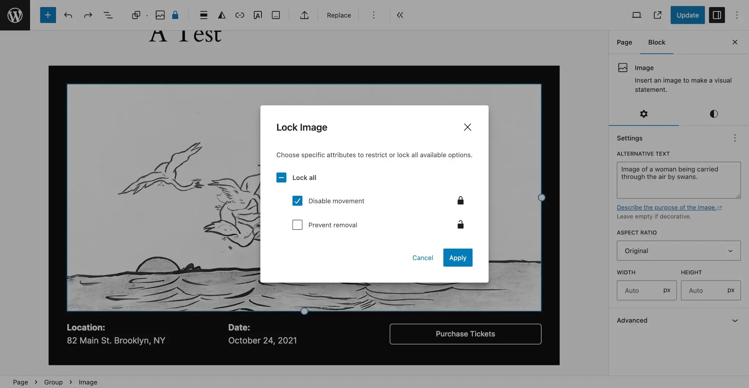
Task: Click the Undo icon
Action: point(68,15)
